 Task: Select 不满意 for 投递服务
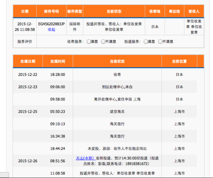[160, 42]
